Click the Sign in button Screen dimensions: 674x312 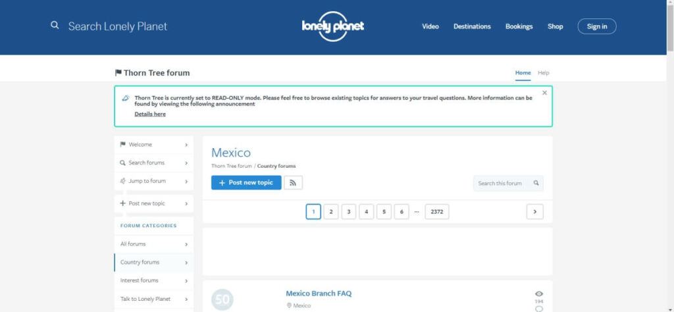pyautogui.click(x=597, y=26)
